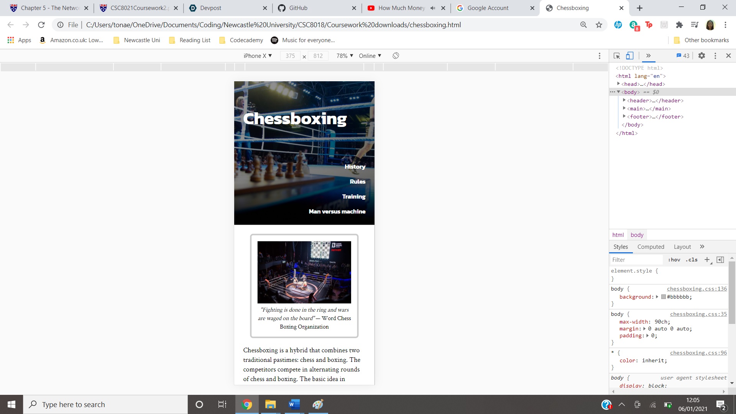Toggle computed styles sidebar pane icon

point(720,260)
